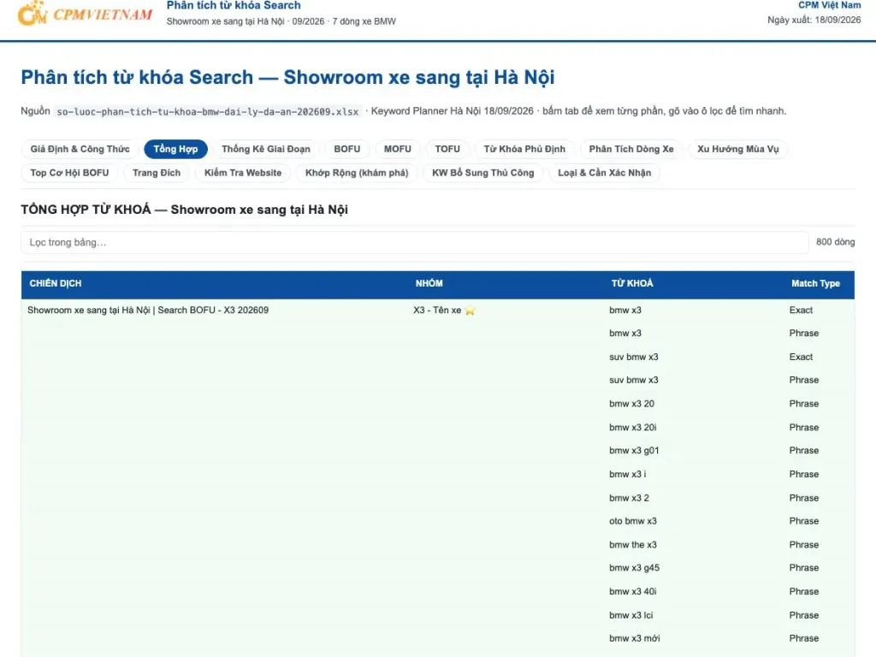Open the Loại & Cần Xác Nhận tab
This screenshot has width=876, height=657.
[605, 173]
